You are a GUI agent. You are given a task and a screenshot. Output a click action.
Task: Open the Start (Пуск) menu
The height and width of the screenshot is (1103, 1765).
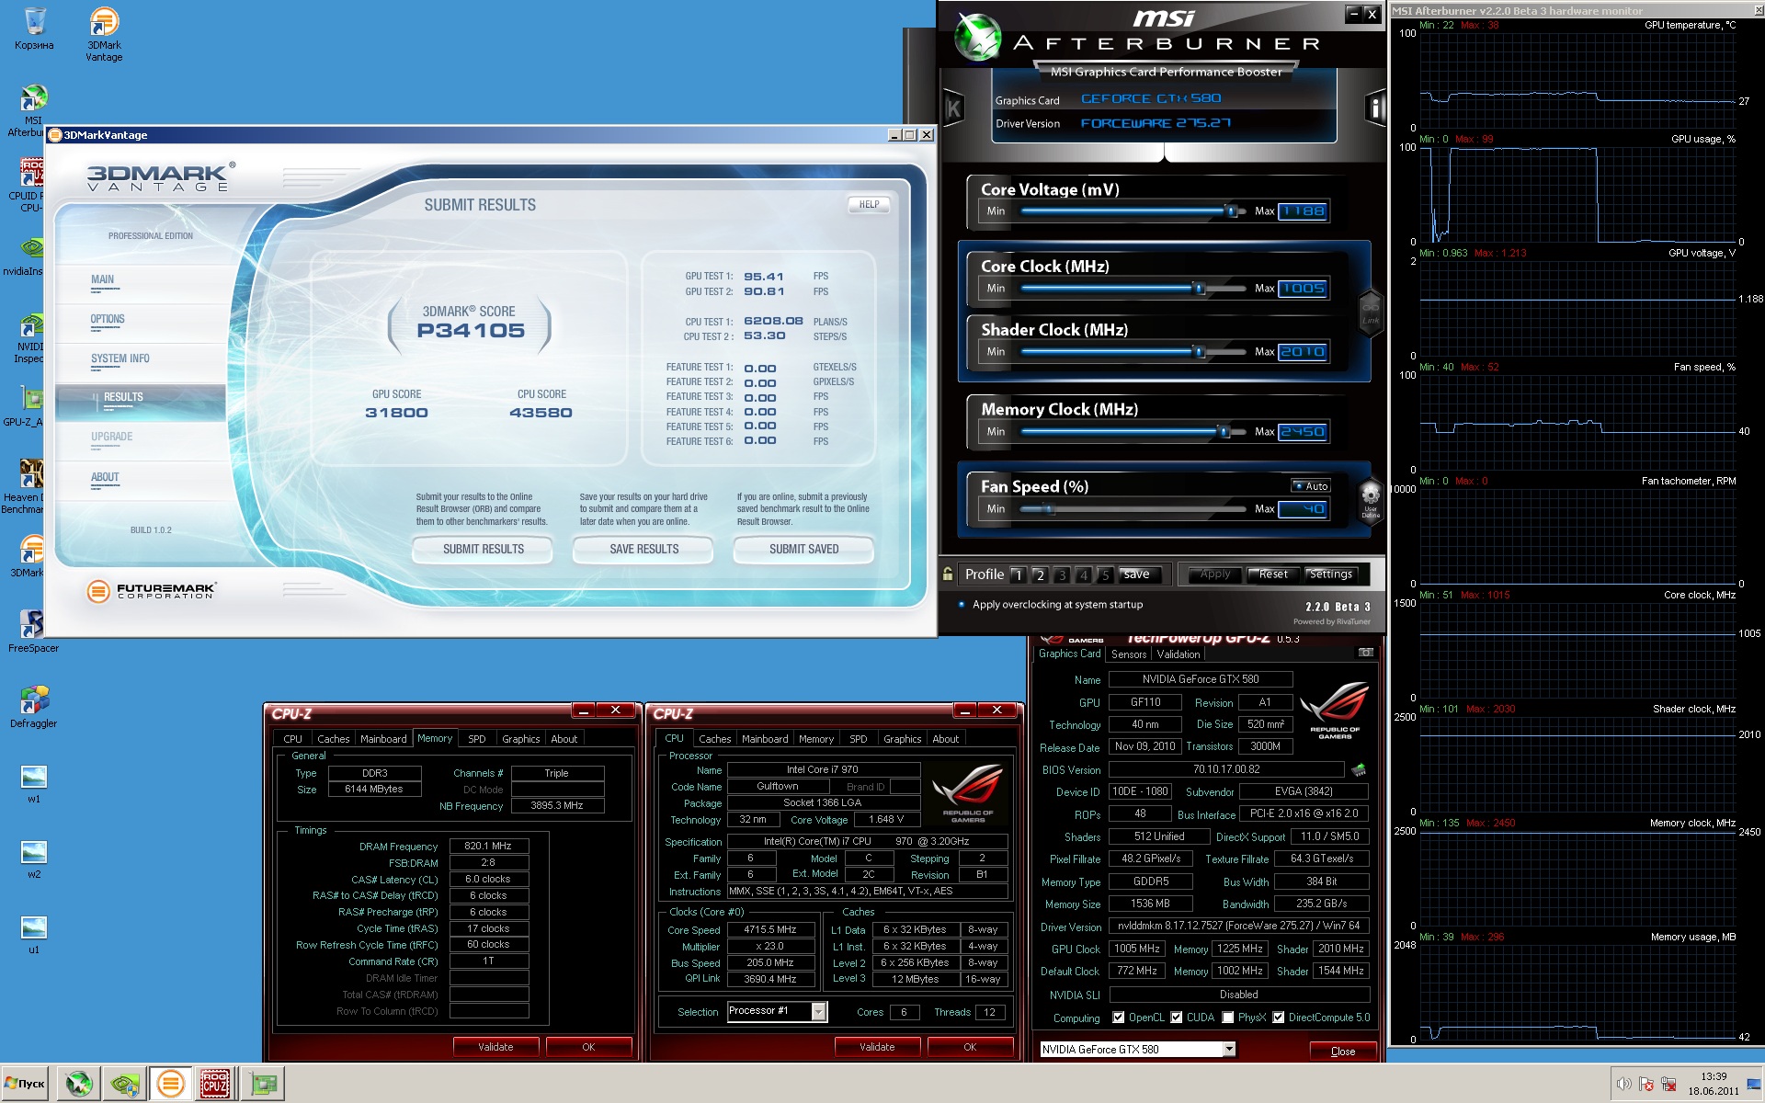26,1084
